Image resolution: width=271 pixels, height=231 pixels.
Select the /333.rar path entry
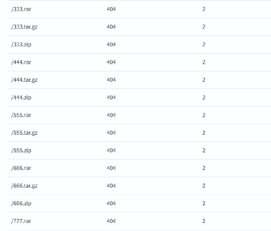[x=21, y=9]
